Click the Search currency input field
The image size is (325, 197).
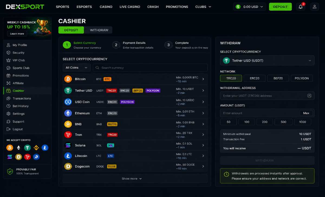click(150, 68)
